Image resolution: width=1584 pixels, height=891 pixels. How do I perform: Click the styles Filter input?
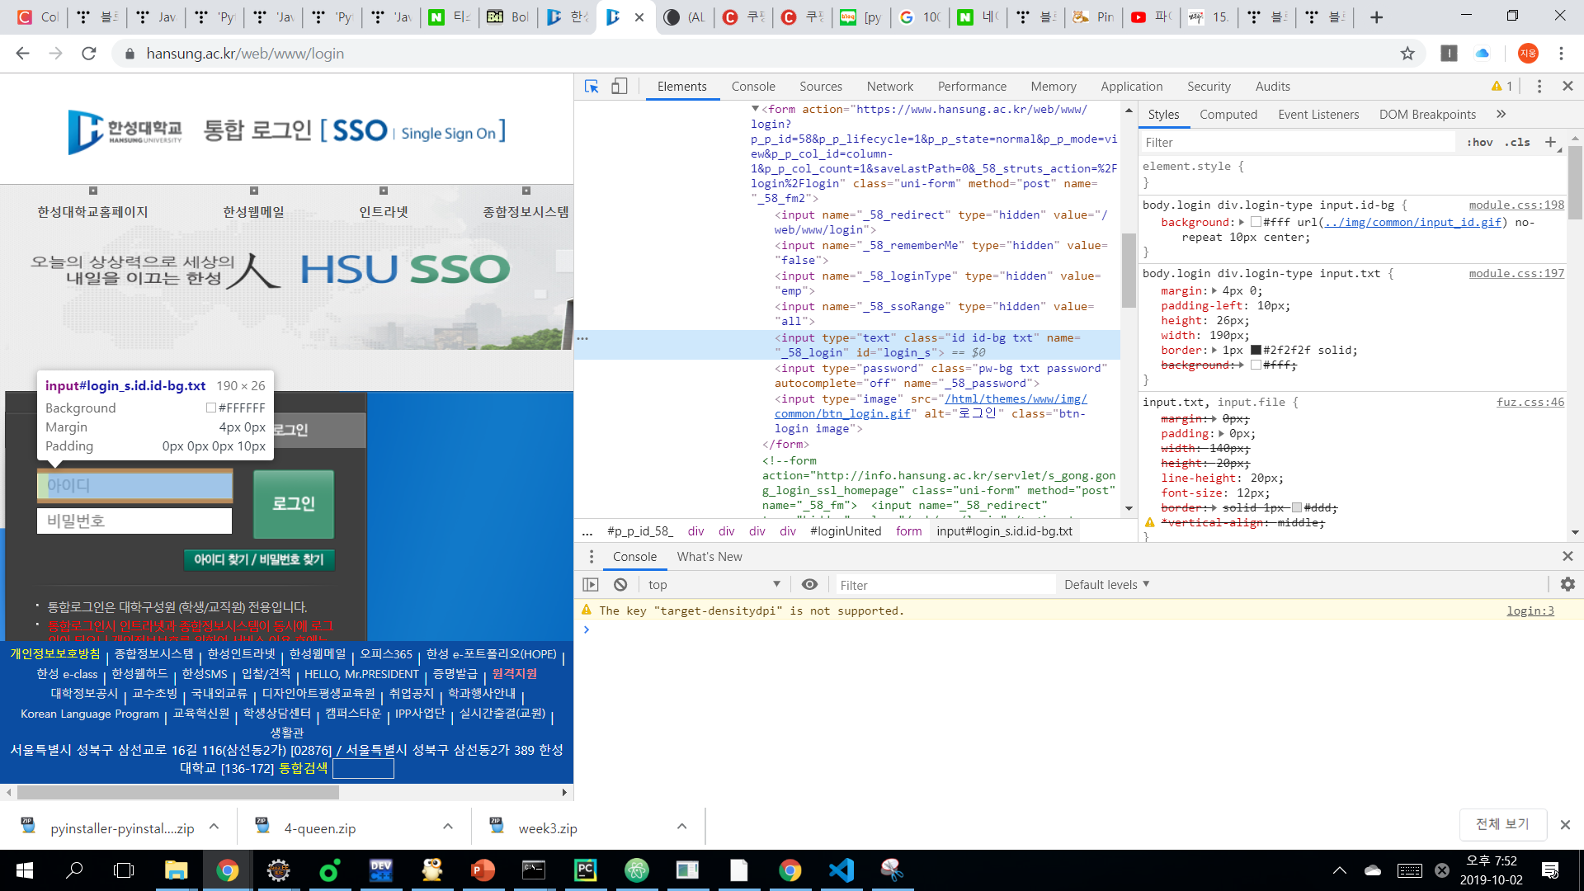(1298, 142)
